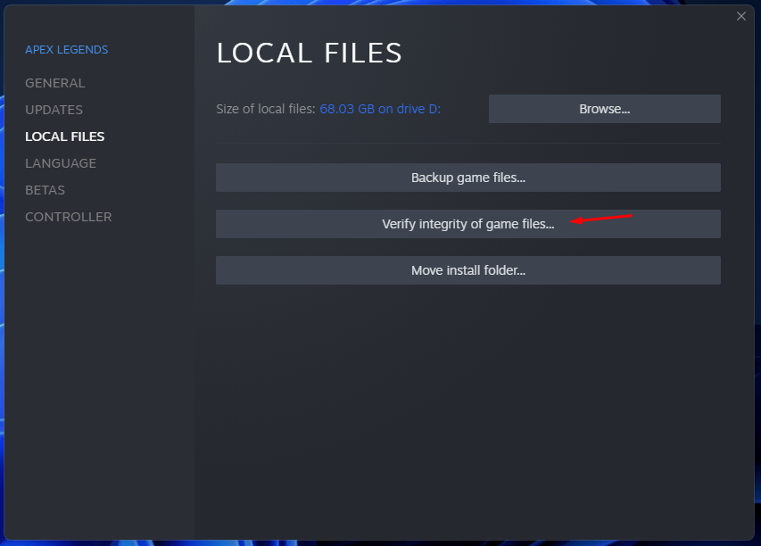761x546 pixels.
Task: Click the 68.03 GB on drive D: text
Action: tap(380, 109)
